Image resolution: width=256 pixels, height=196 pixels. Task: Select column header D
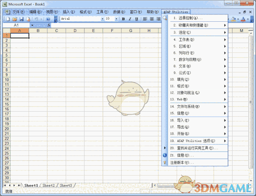pyautogui.click(x=75, y=31)
